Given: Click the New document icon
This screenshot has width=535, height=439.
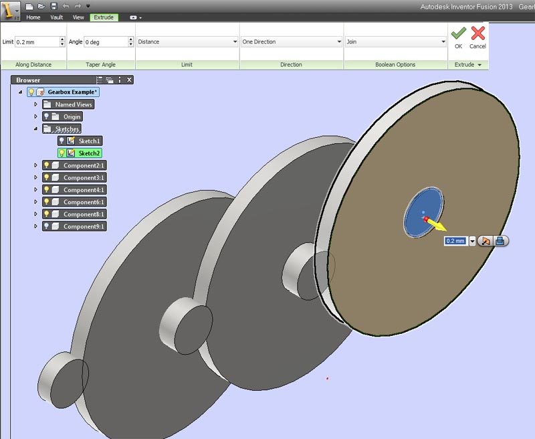Looking at the screenshot, I should click(x=29, y=6).
